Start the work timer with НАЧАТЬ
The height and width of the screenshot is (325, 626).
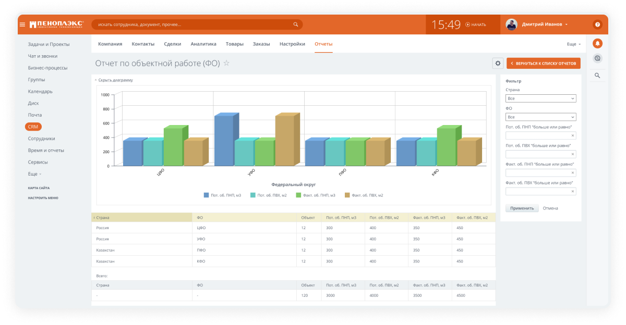click(x=475, y=24)
